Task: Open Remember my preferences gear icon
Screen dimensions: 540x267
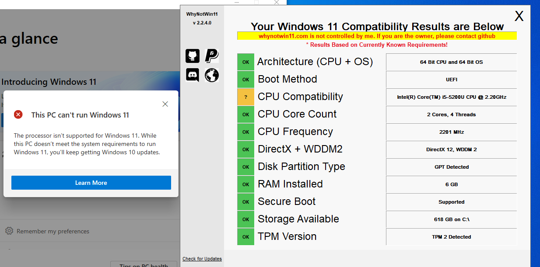Action: tap(9, 231)
